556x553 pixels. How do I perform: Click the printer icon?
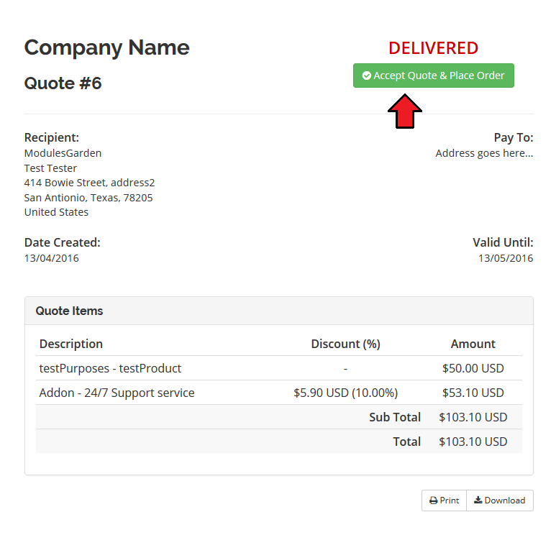(433, 501)
